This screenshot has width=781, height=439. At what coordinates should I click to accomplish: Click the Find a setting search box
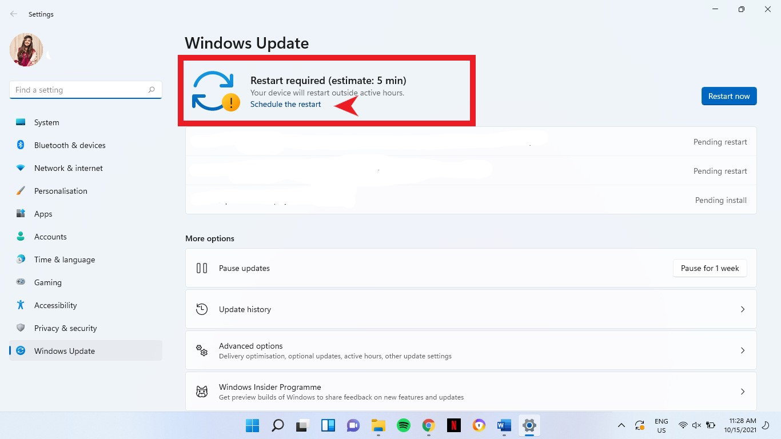(80, 90)
